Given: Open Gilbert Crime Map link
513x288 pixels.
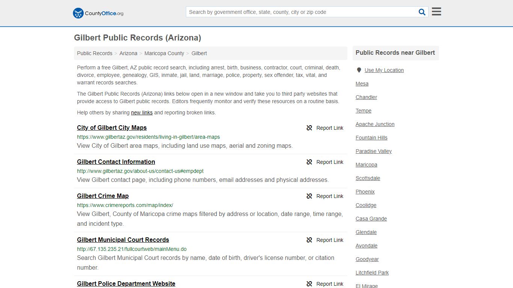Looking at the screenshot, I should (x=103, y=196).
